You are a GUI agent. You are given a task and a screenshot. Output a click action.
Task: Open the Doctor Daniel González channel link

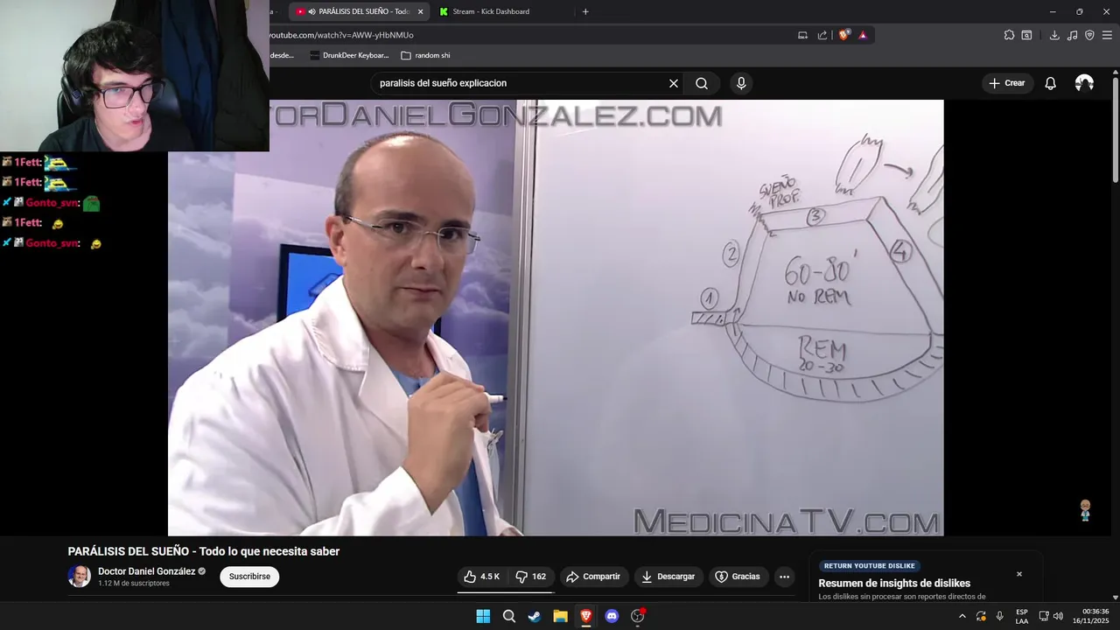(146, 571)
